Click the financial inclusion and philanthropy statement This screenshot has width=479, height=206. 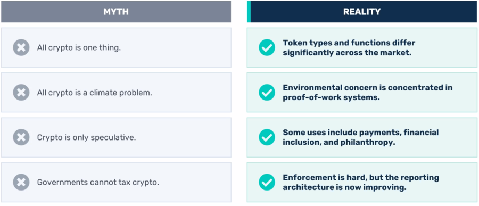click(x=360, y=137)
